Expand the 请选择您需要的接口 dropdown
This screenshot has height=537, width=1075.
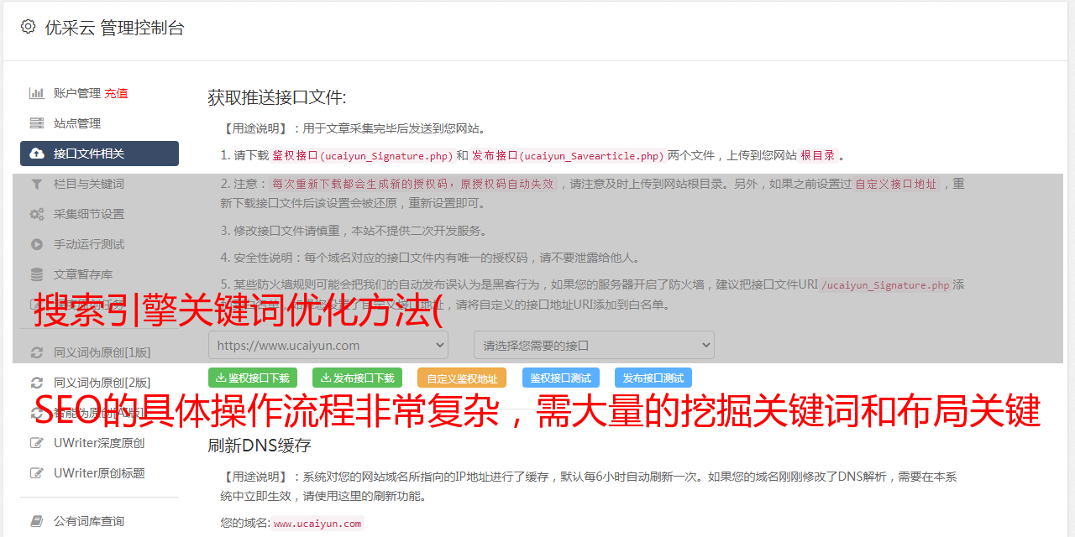click(x=594, y=345)
